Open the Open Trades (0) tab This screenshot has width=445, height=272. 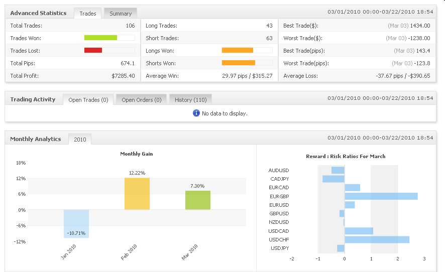(x=88, y=100)
